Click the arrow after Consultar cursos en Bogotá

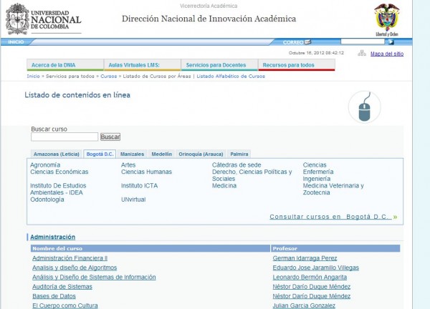click(395, 217)
